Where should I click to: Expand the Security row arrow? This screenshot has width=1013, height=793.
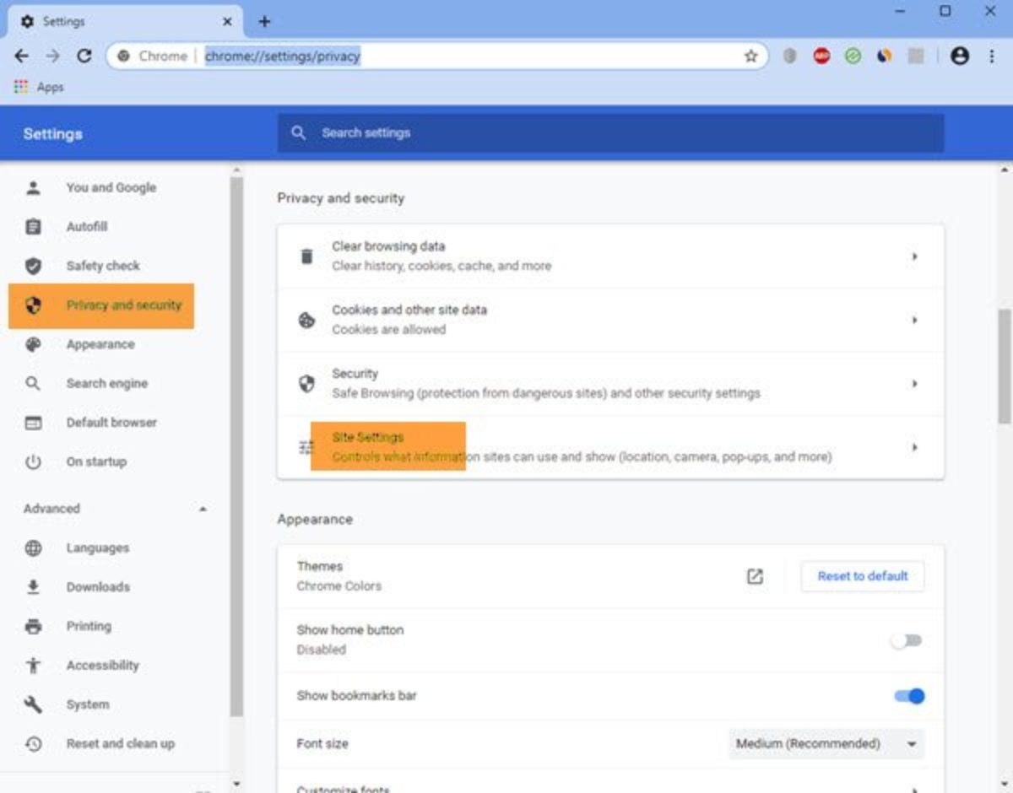pyautogui.click(x=914, y=384)
